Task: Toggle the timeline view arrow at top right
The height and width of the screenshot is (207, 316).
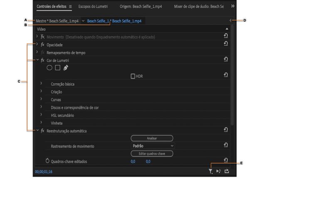Action: [x=230, y=20]
